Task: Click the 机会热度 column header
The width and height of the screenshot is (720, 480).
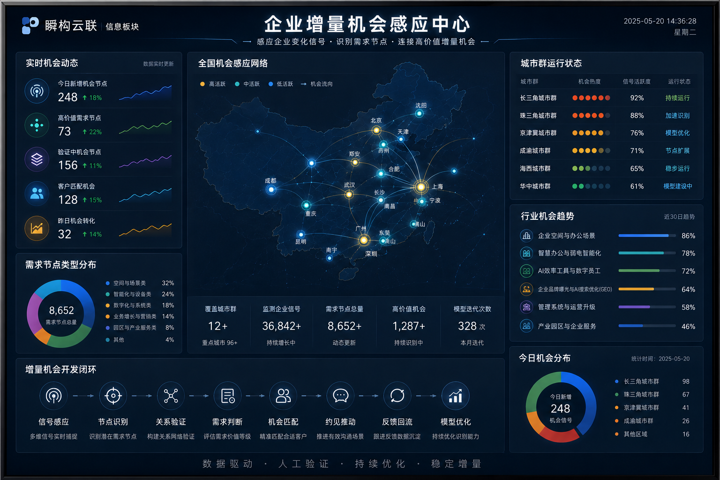Action: (x=589, y=82)
